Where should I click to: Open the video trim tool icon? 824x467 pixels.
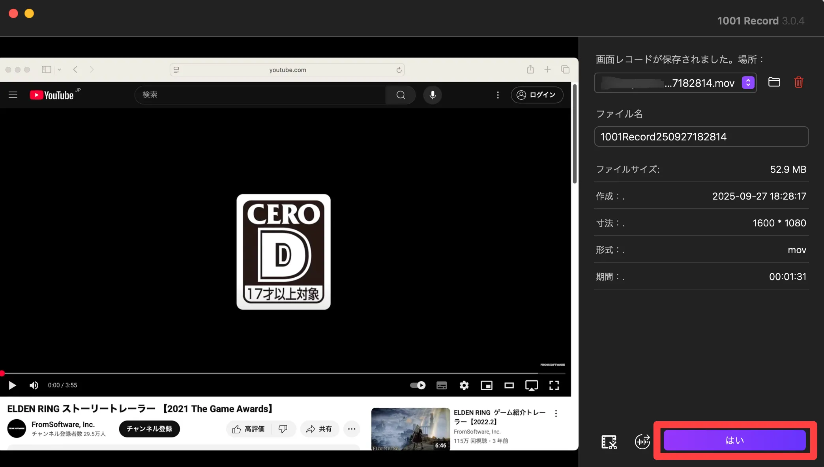coord(609,442)
